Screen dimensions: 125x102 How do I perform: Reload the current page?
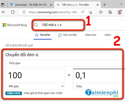pyautogui.click(x=13, y=12)
